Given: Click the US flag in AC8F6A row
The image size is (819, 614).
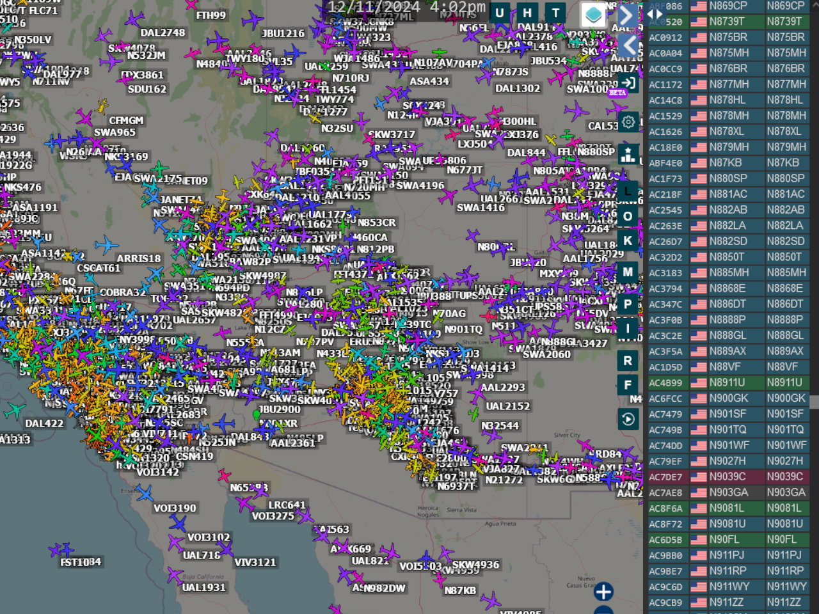Looking at the screenshot, I should point(699,508).
